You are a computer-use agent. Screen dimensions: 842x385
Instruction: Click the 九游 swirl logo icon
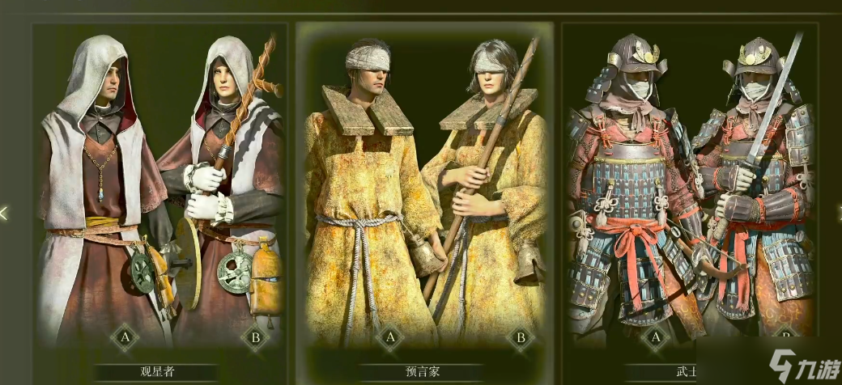coord(782,366)
